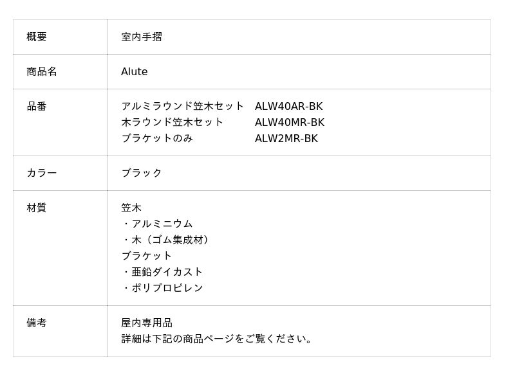Click model number ALW40AR-BK
Viewport: 515px width, 376px height.
[x=288, y=106]
